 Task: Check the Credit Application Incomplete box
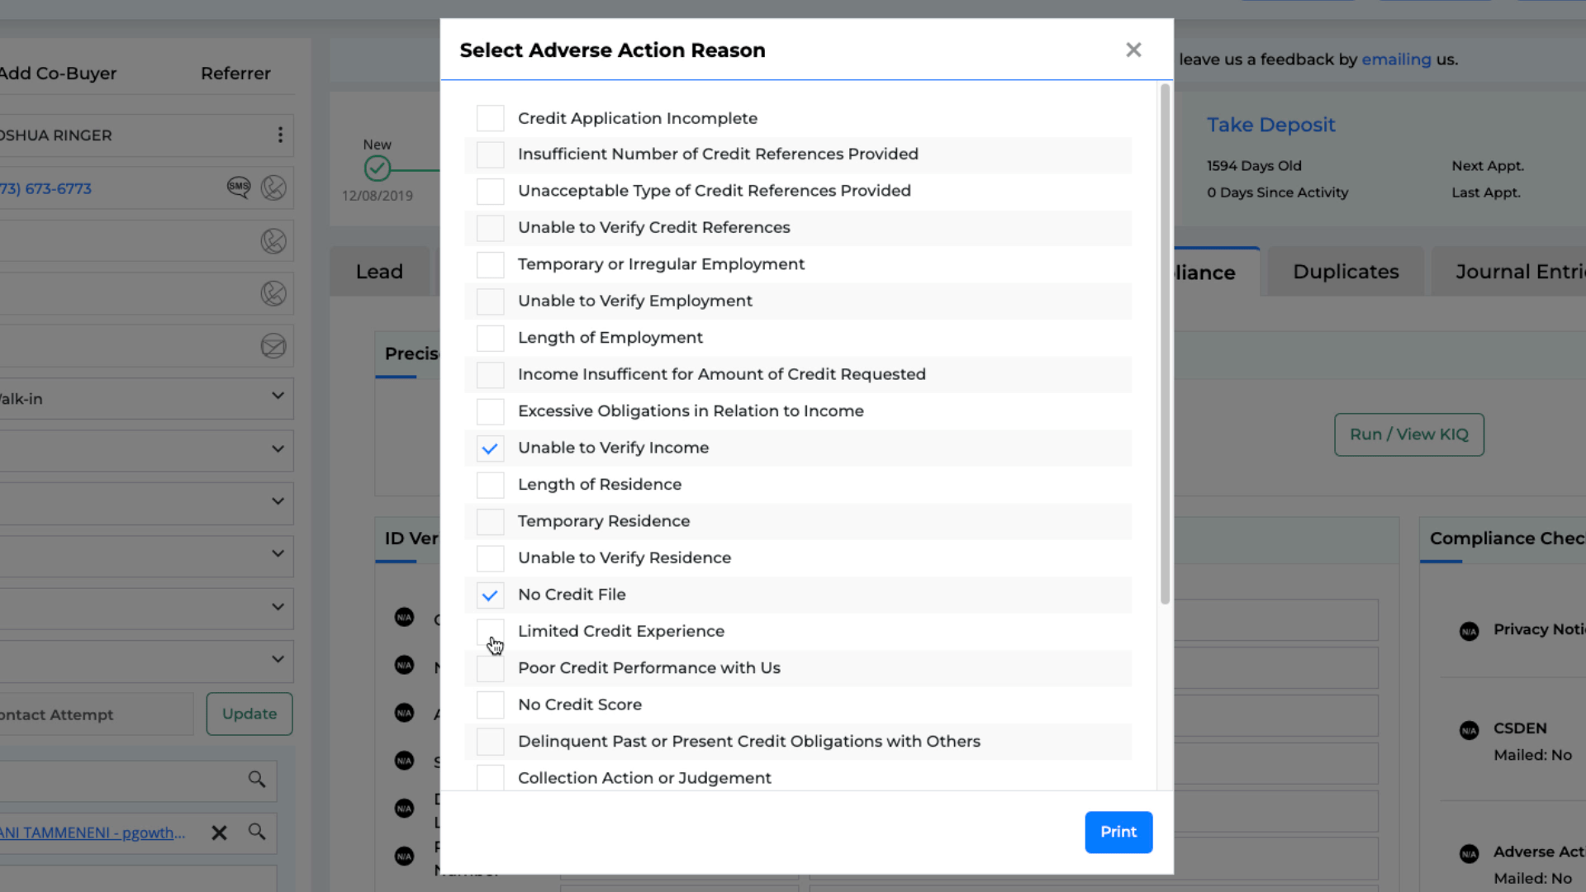(x=490, y=118)
